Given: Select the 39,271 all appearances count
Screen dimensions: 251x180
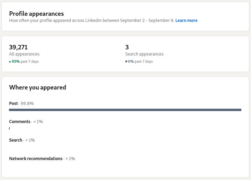Looking at the screenshot, I should (x=18, y=47).
